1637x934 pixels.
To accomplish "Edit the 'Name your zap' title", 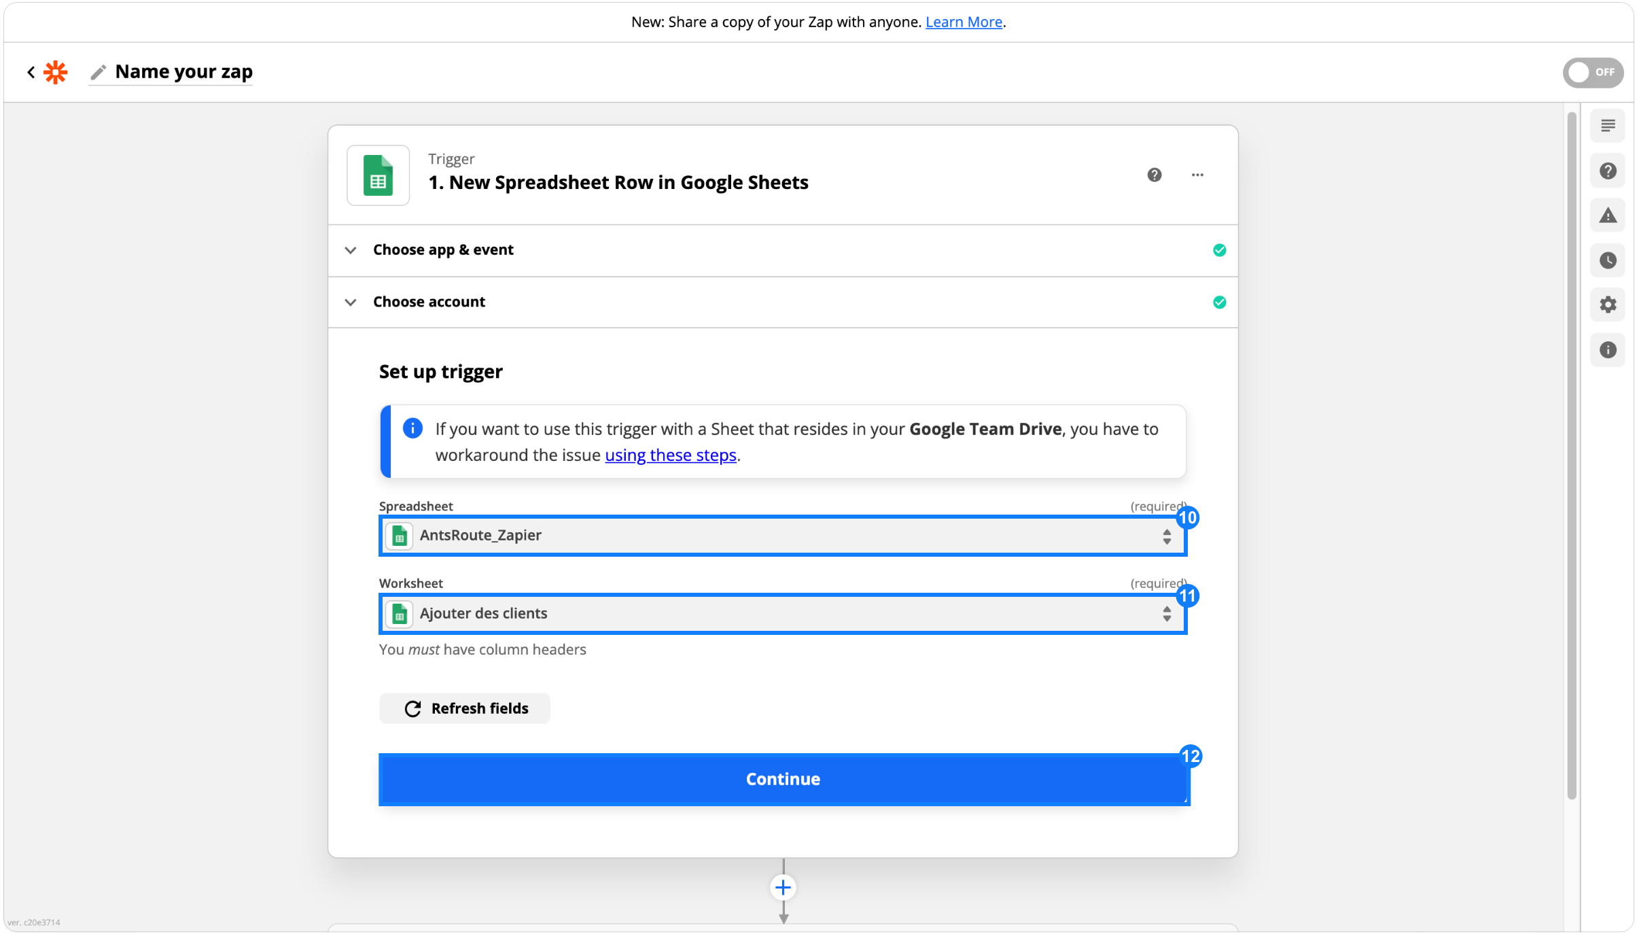I will pyautogui.click(x=183, y=71).
